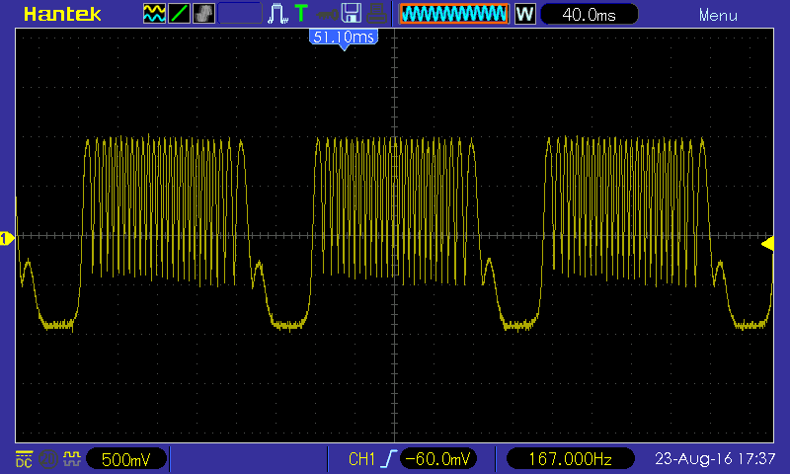
Task: Click the printer icon
Action: [x=376, y=14]
